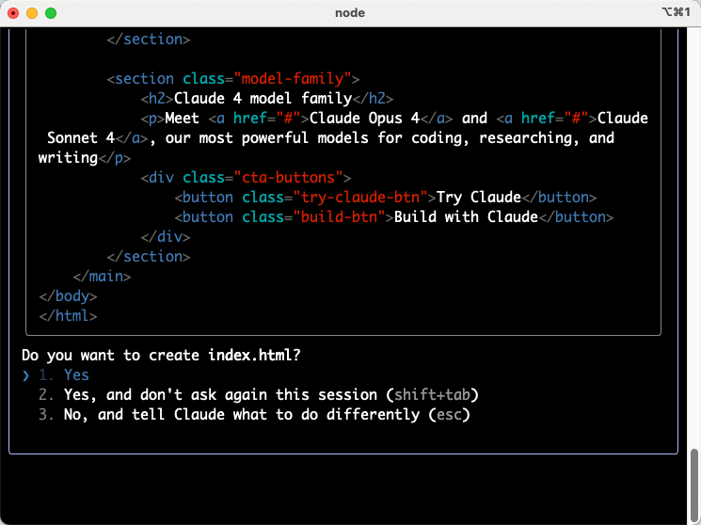The height and width of the screenshot is (525, 701).
Task: Click the 'build-btn' class value
Action: click(x=340, y=217)
